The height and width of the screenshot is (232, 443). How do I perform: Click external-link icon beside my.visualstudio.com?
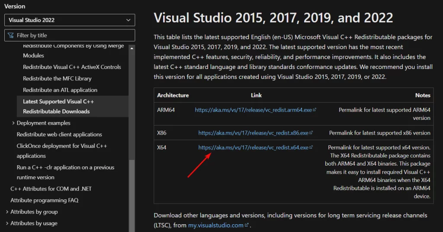point(246,225)
